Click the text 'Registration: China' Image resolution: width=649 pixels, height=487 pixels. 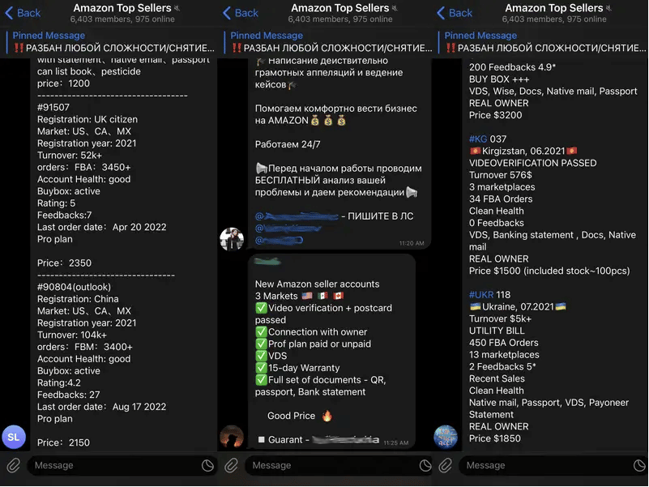(x=78, y=299)
